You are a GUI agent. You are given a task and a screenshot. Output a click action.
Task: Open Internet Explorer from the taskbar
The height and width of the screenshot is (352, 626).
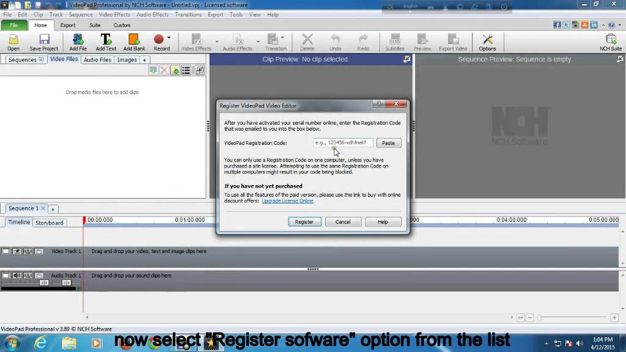coord(40,343)
